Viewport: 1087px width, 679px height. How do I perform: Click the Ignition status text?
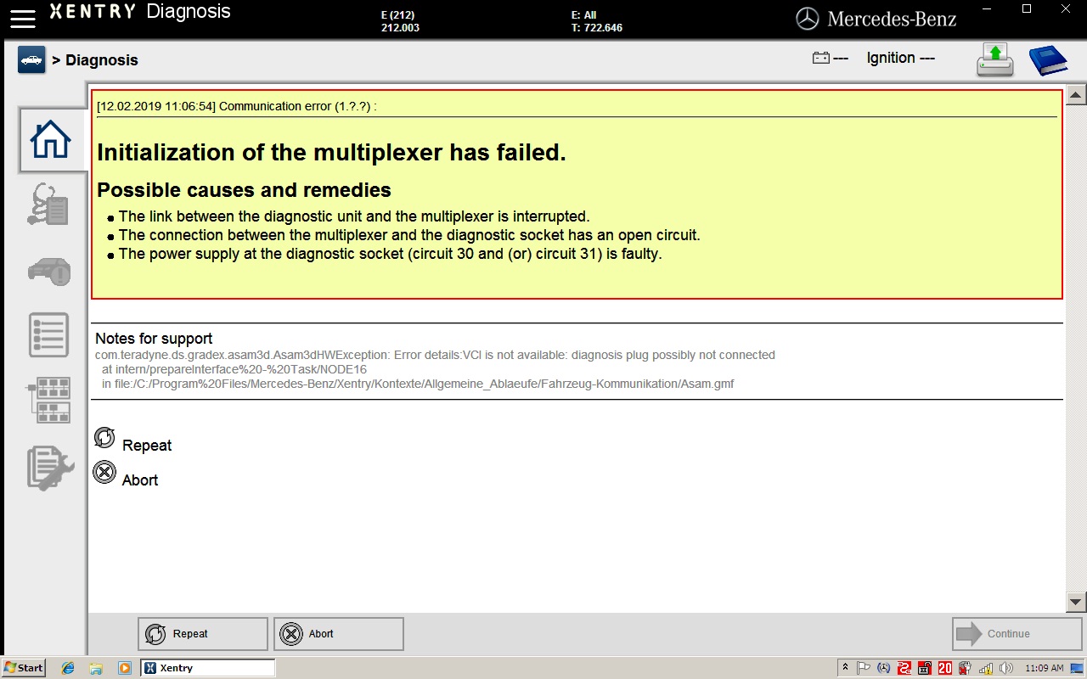[x=900, y=58]
